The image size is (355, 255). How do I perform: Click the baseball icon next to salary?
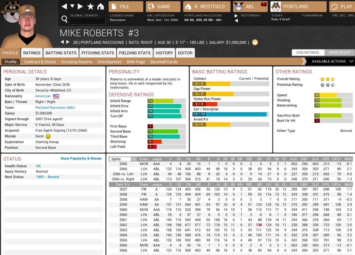click(x=255, y=42)
